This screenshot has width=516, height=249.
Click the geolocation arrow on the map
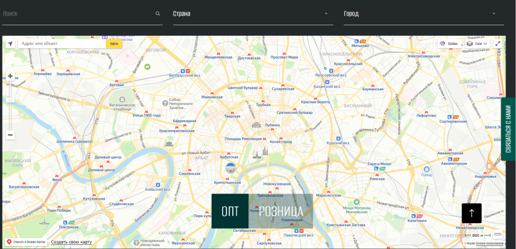pyautogui.click(x=10, y=44)
